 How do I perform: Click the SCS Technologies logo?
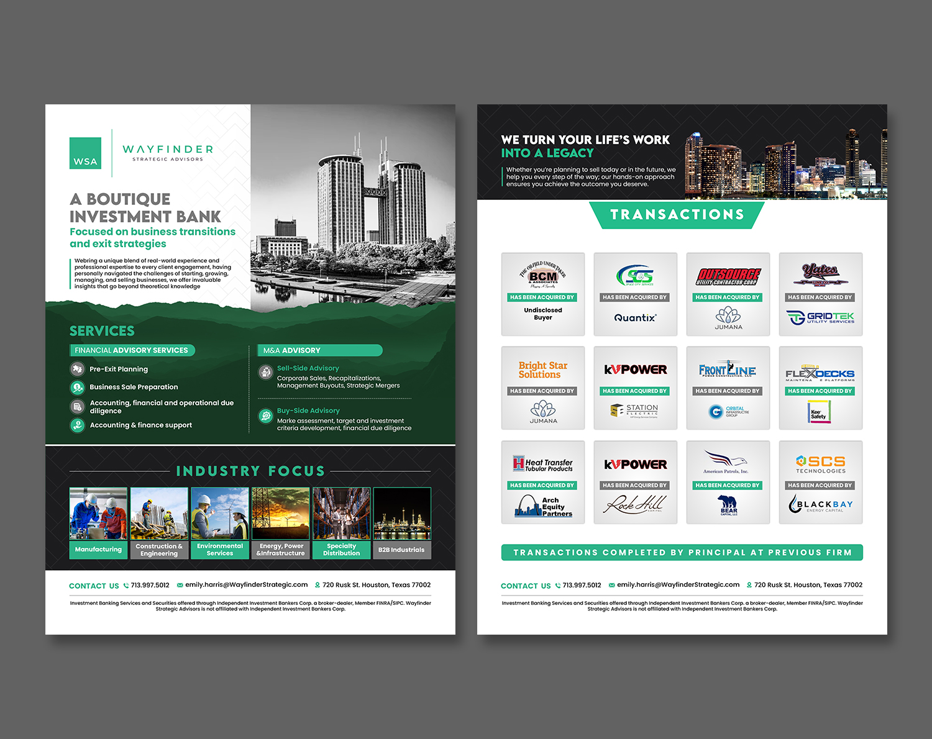[x=820, y=464]
